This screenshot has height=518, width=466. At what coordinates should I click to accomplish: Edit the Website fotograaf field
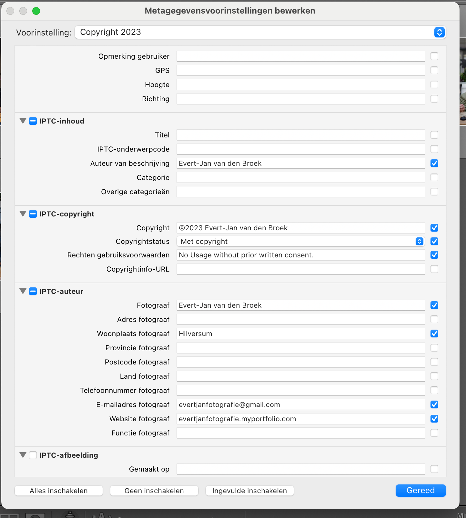coord(300,419)
